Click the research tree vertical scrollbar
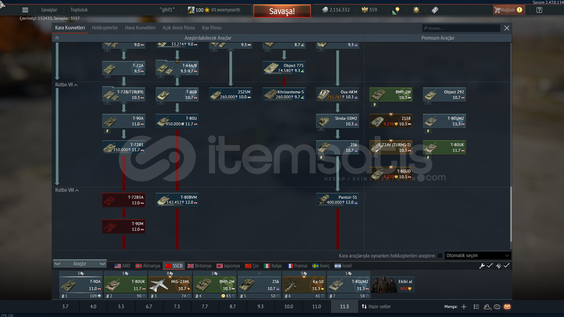Viewport: 564px width, 317px height. [511, 214]
